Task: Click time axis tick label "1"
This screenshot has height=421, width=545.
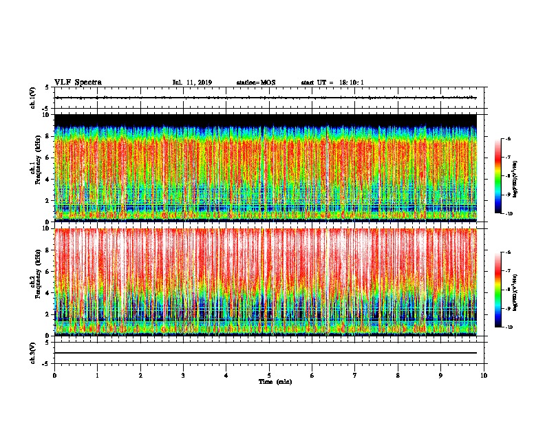Action: coord(97,376)
